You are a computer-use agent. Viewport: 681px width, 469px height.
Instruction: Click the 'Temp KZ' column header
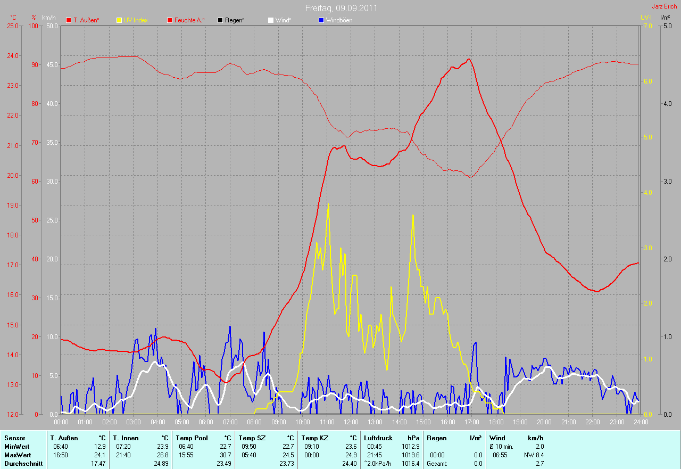click(314, 438)
